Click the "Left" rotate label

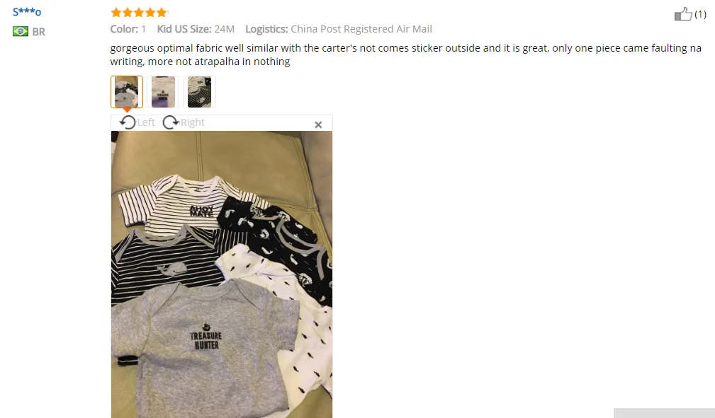click(x=146, y=122)
